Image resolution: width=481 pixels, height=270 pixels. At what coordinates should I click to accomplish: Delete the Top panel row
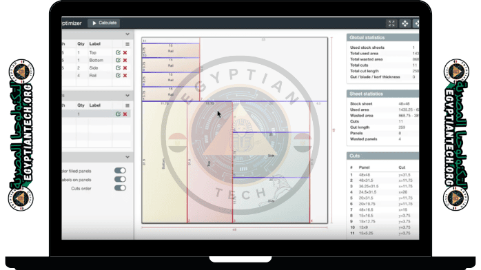(x=125, y=53)
